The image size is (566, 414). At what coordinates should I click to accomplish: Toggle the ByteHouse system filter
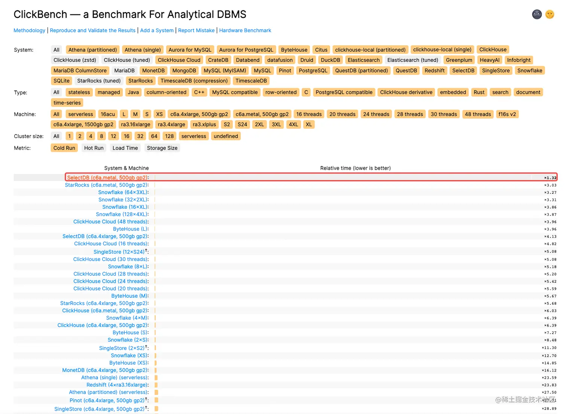294,50
